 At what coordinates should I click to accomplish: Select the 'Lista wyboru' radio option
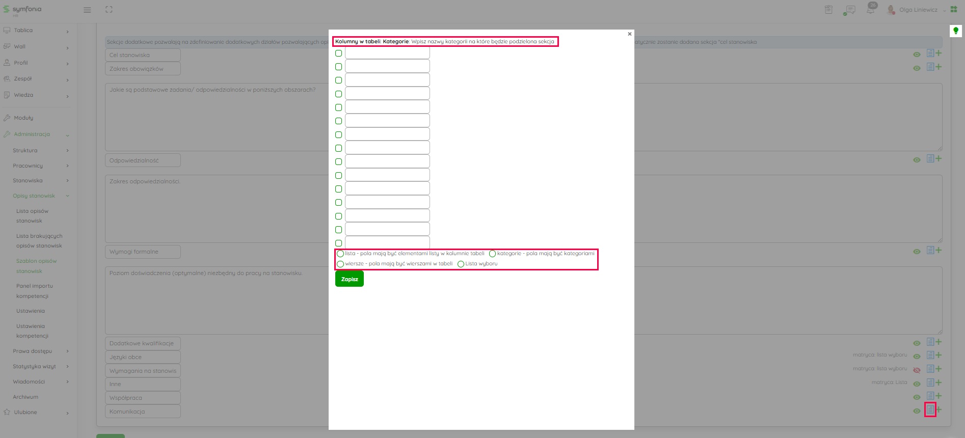[461, 264]
